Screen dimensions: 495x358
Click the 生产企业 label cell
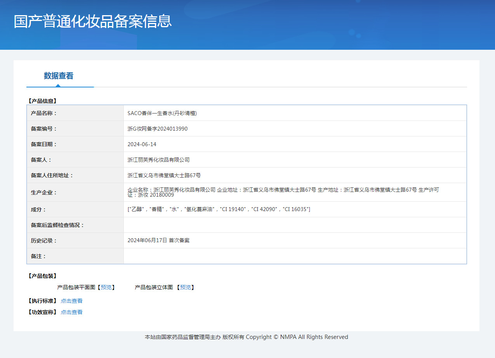75,192
